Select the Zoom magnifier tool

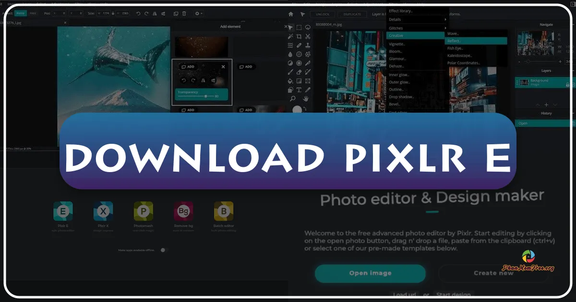coord(293,98)
